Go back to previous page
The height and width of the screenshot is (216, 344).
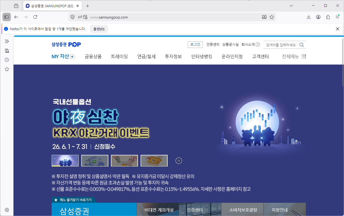tap(16, 17)
